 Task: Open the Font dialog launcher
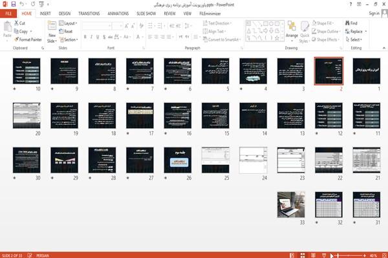[x=144, y=48]
